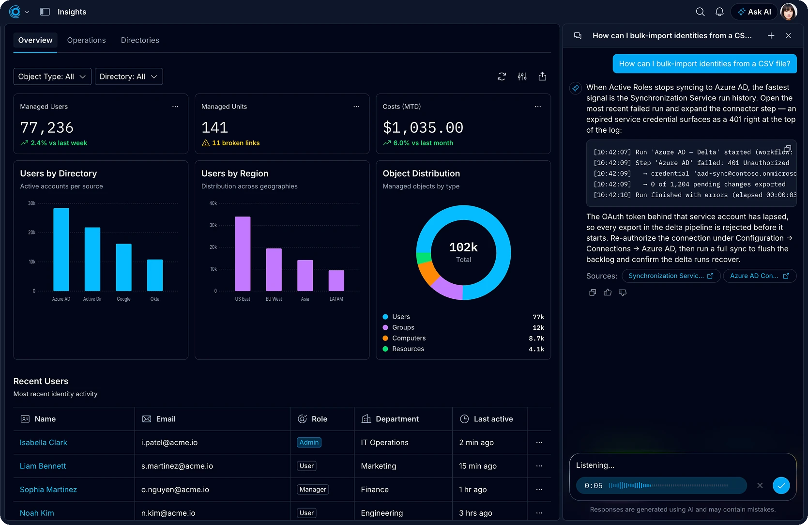Toggle the sidebar panel icon
The height and width of the screenshot is (525, 808).
pyautogui.click(x=45, y=12)
